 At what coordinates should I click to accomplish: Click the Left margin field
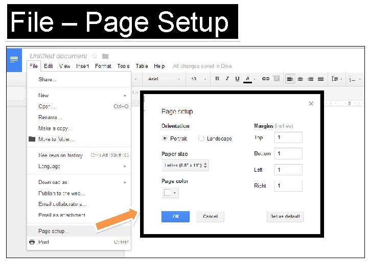click(x=288, y=170)
